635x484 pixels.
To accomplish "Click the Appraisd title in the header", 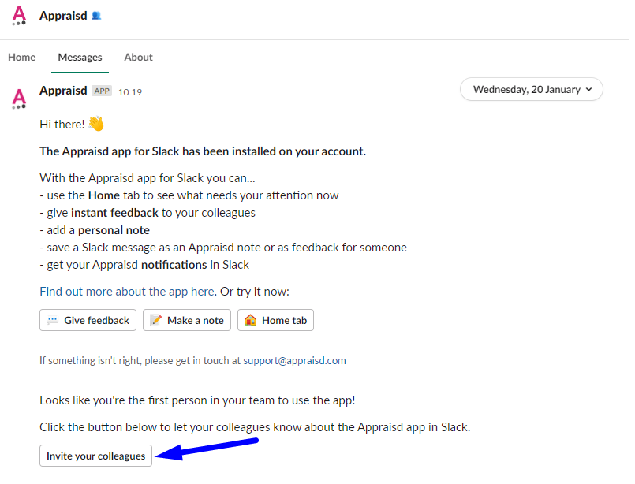I will (63, 16).
